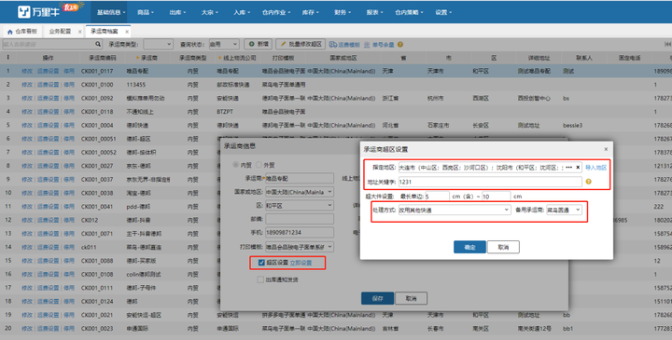Viewport: 672px width, 340px height.
Task: Open the 基础信息 menu in top bar
Action: [110, 12]
